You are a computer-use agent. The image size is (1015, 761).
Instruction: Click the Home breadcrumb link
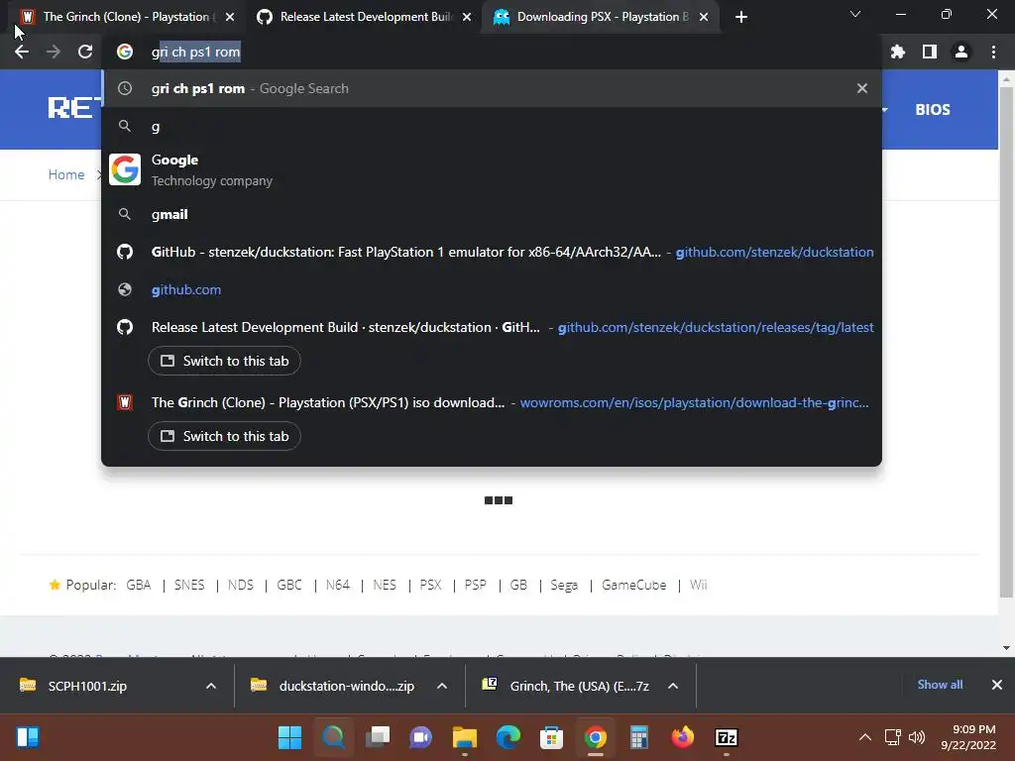[x=66, y=174]
